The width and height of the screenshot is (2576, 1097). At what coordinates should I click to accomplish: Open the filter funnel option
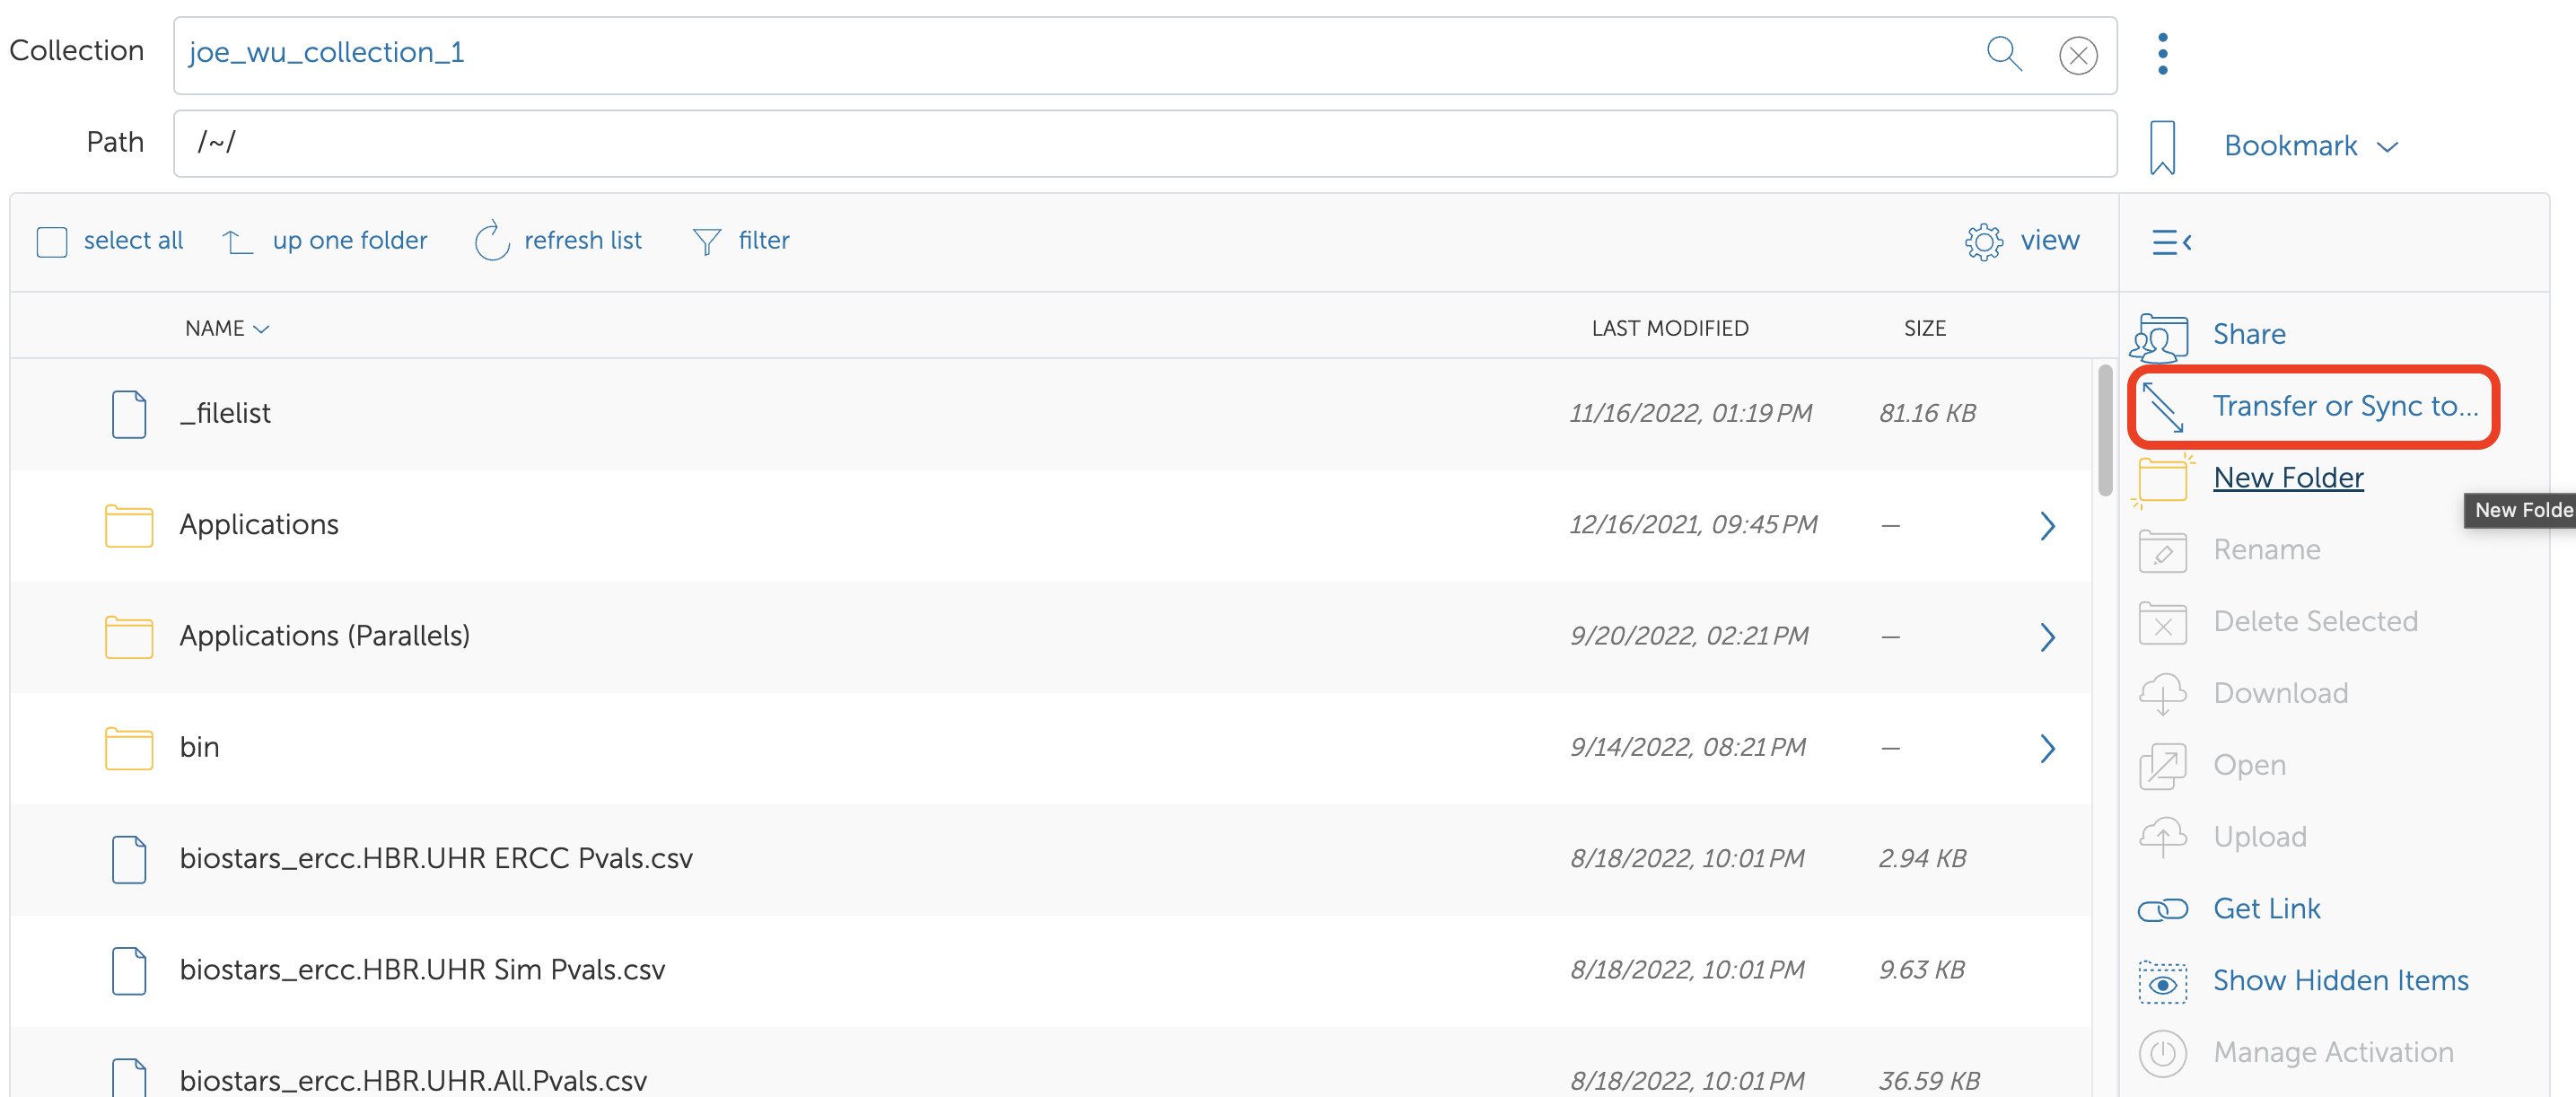tap(707, 241)
